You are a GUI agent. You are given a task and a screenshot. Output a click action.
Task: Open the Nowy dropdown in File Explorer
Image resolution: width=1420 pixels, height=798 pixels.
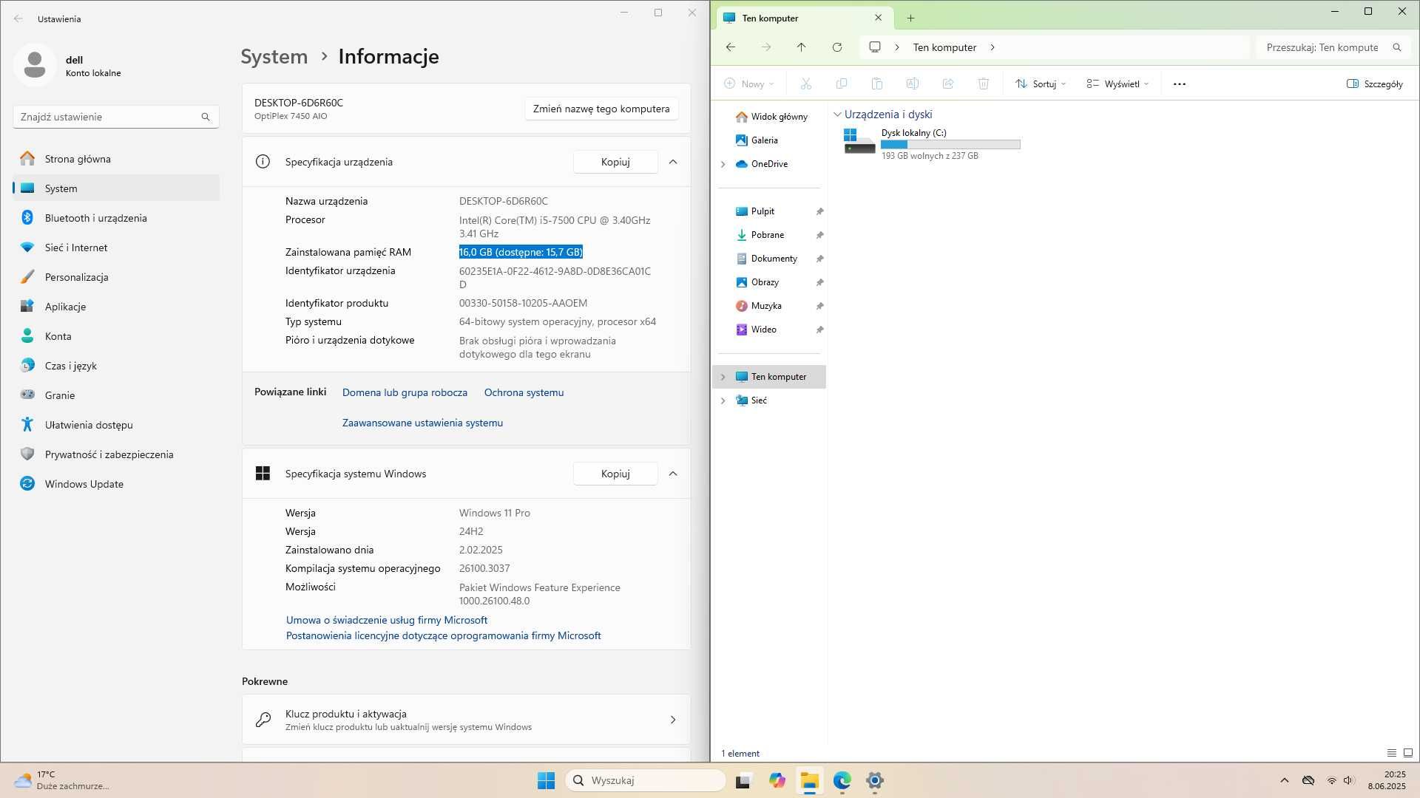pos(749,84)
